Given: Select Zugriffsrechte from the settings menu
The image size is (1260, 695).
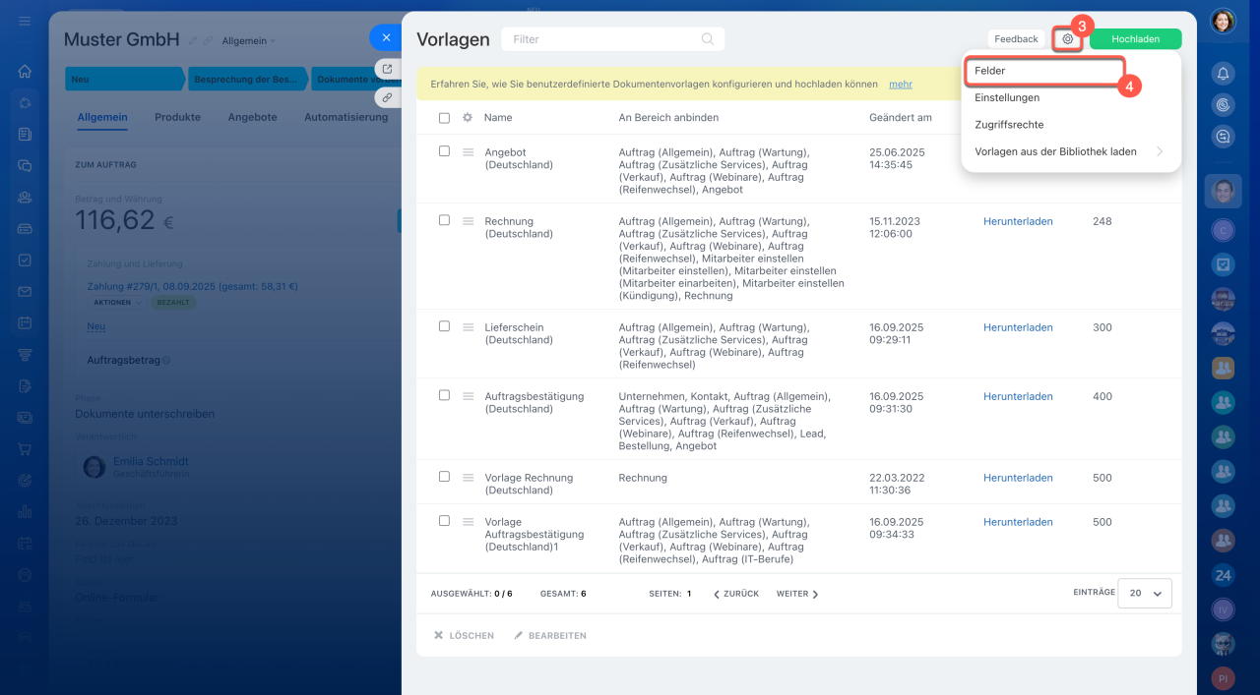Looking at the screenshot, I should click(x=1009, y=125).
